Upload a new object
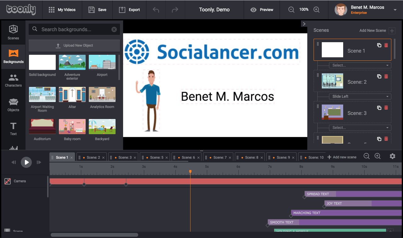 pyautogui.click(x=74, y=45)
